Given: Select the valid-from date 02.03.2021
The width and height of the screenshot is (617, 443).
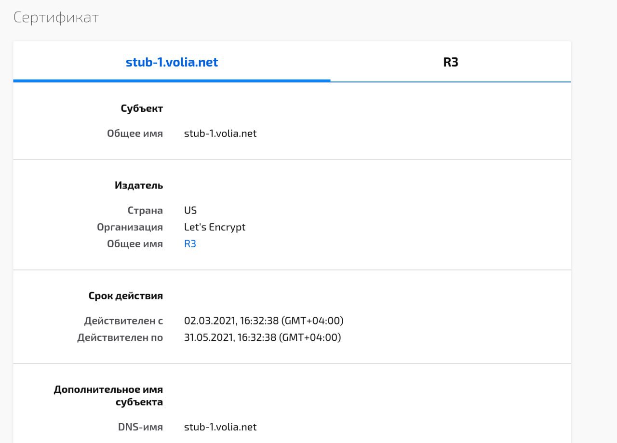Looking at the screenshot, I should 264,321.
